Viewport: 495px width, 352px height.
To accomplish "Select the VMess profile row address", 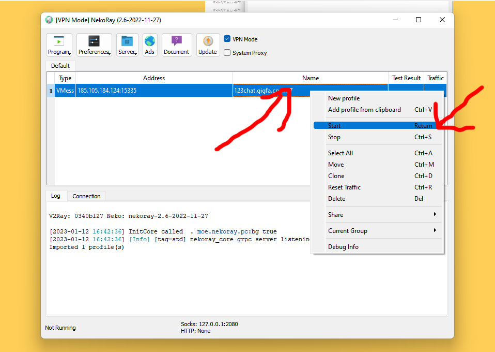I will click(107, 91).
